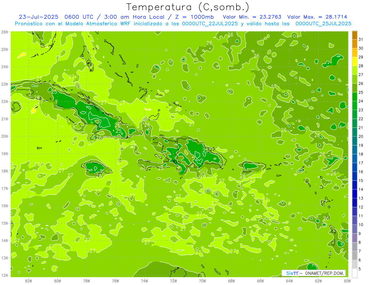The width and height of the screenshot is (369, 285).
Task: Click the '68W' longitude axis label
Action: click(x=231, y=281)
